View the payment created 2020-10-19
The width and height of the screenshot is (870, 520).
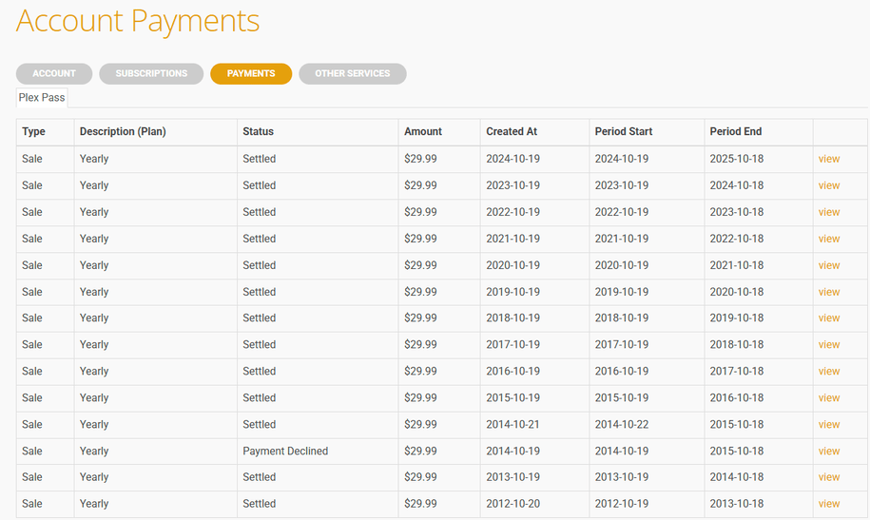point(828,265)
